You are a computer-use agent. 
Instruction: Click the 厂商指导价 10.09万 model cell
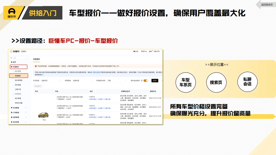70,98
